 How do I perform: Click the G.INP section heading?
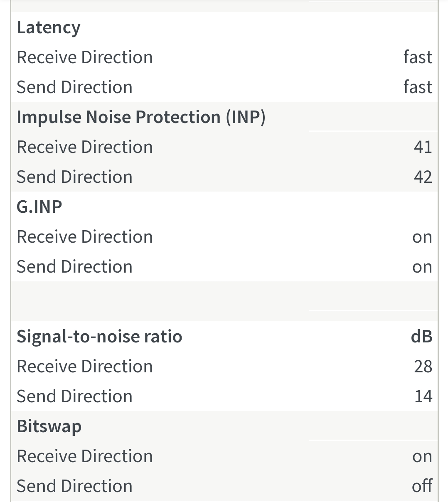[x=39, y=207]
